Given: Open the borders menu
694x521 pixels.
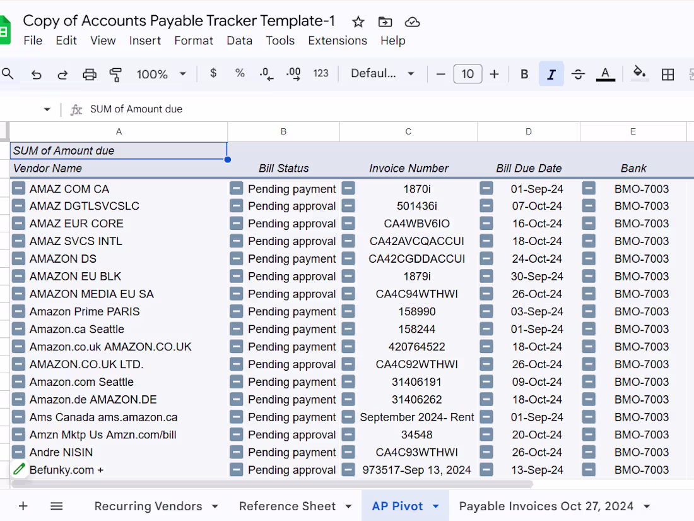Looking at the screenshot, I should click(x=668, y=74).
